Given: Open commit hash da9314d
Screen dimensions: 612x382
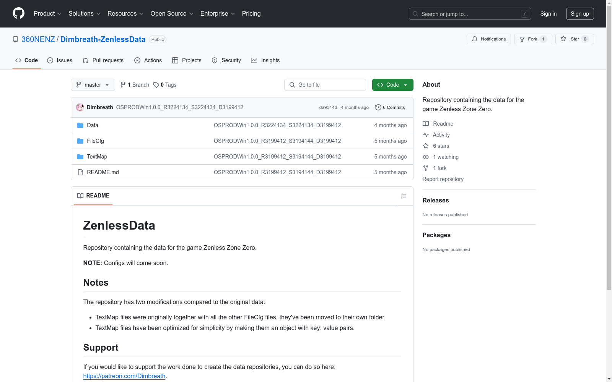Looking at the screenshot, I should point(328,107).
